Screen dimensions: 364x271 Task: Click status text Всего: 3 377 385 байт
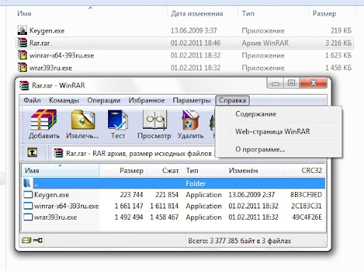pyautogui.click(x=240, y=241)
